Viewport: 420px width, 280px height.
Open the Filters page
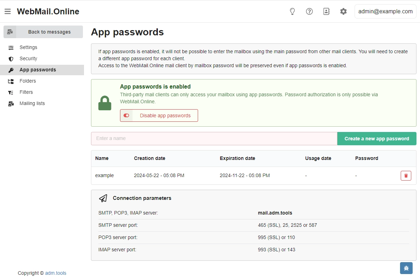pos(26,92)
